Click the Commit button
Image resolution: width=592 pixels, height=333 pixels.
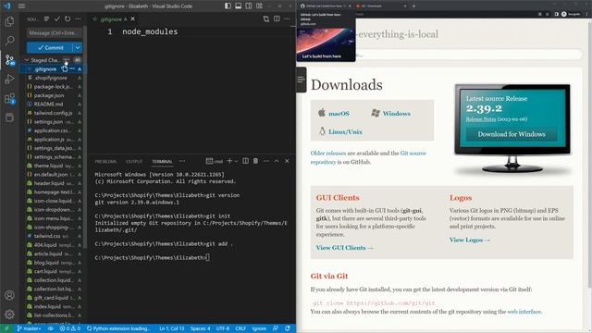[50, 47]
